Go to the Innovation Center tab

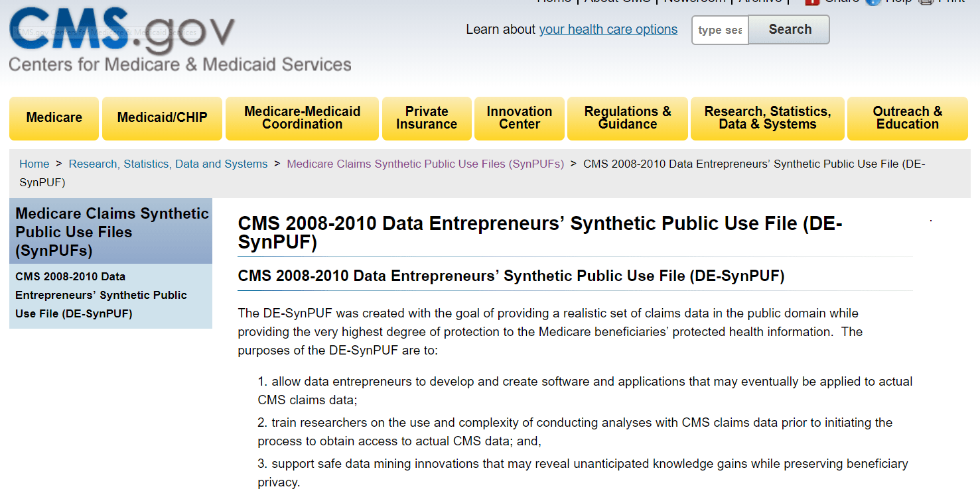coord(520,119)
